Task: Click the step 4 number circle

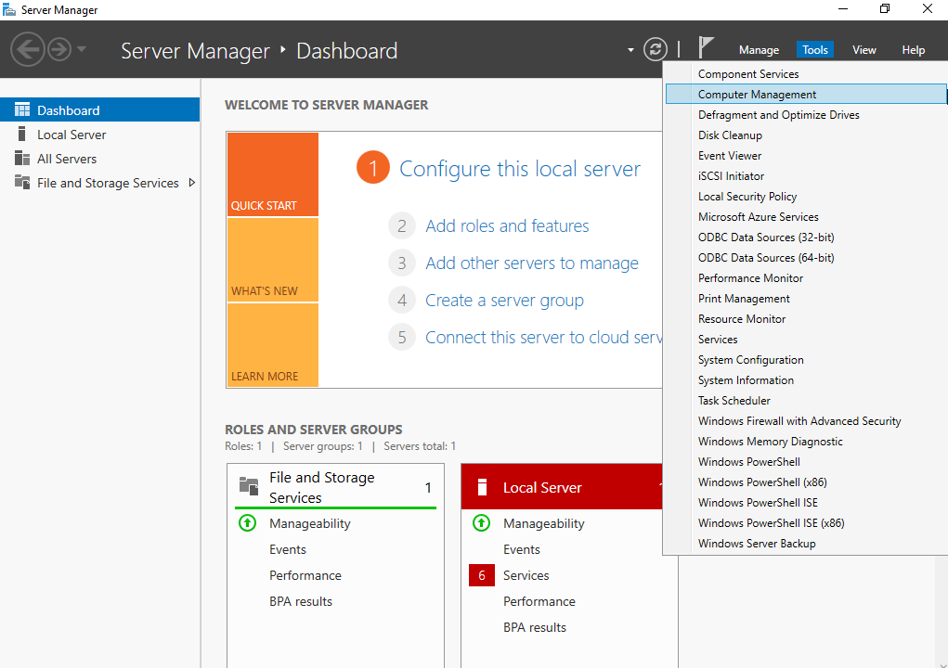Action: (402, 301)
